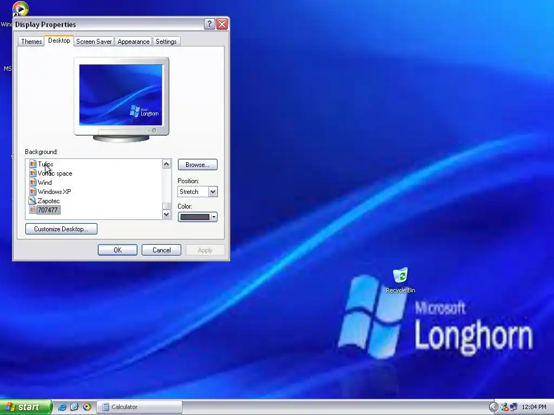Image resolution: width=554 pixels, height=415 pixels.
Task: Click the Zapotec bitmap icon
Action: click(32, 201)
